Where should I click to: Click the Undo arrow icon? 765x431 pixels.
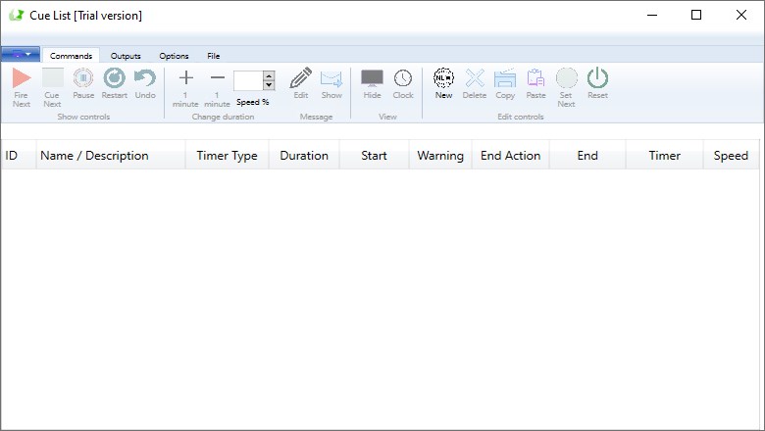[145, 78]
